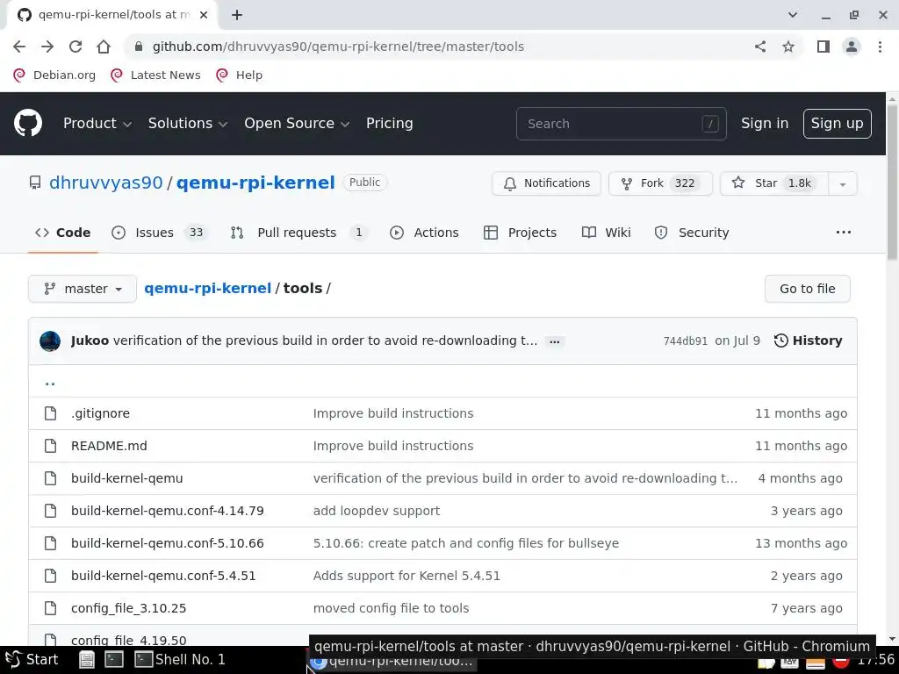The image size is (899, 674).
Task: Click the share page icon
Action: [x=760, y=47]
